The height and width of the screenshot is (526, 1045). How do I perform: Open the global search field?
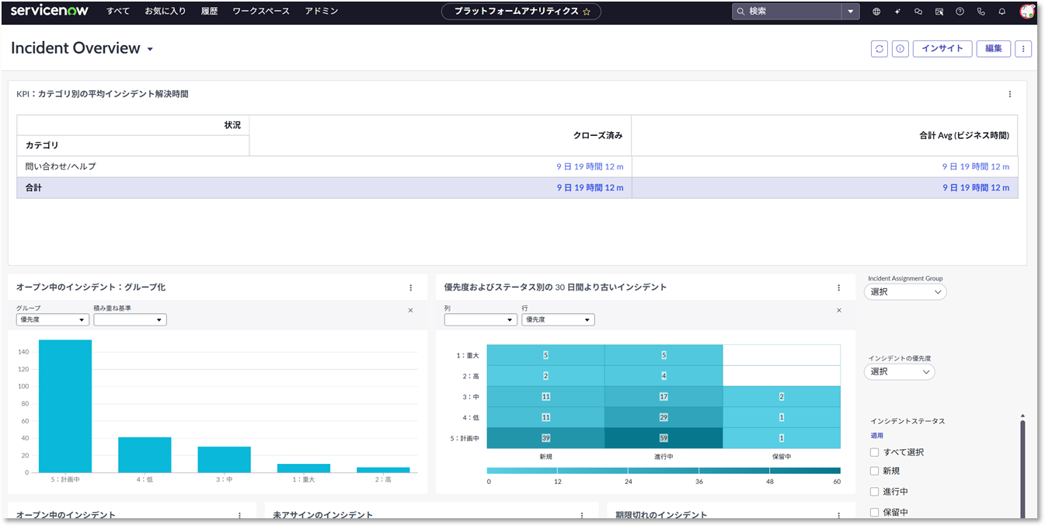pyautogui.click(x=785, y=12)
